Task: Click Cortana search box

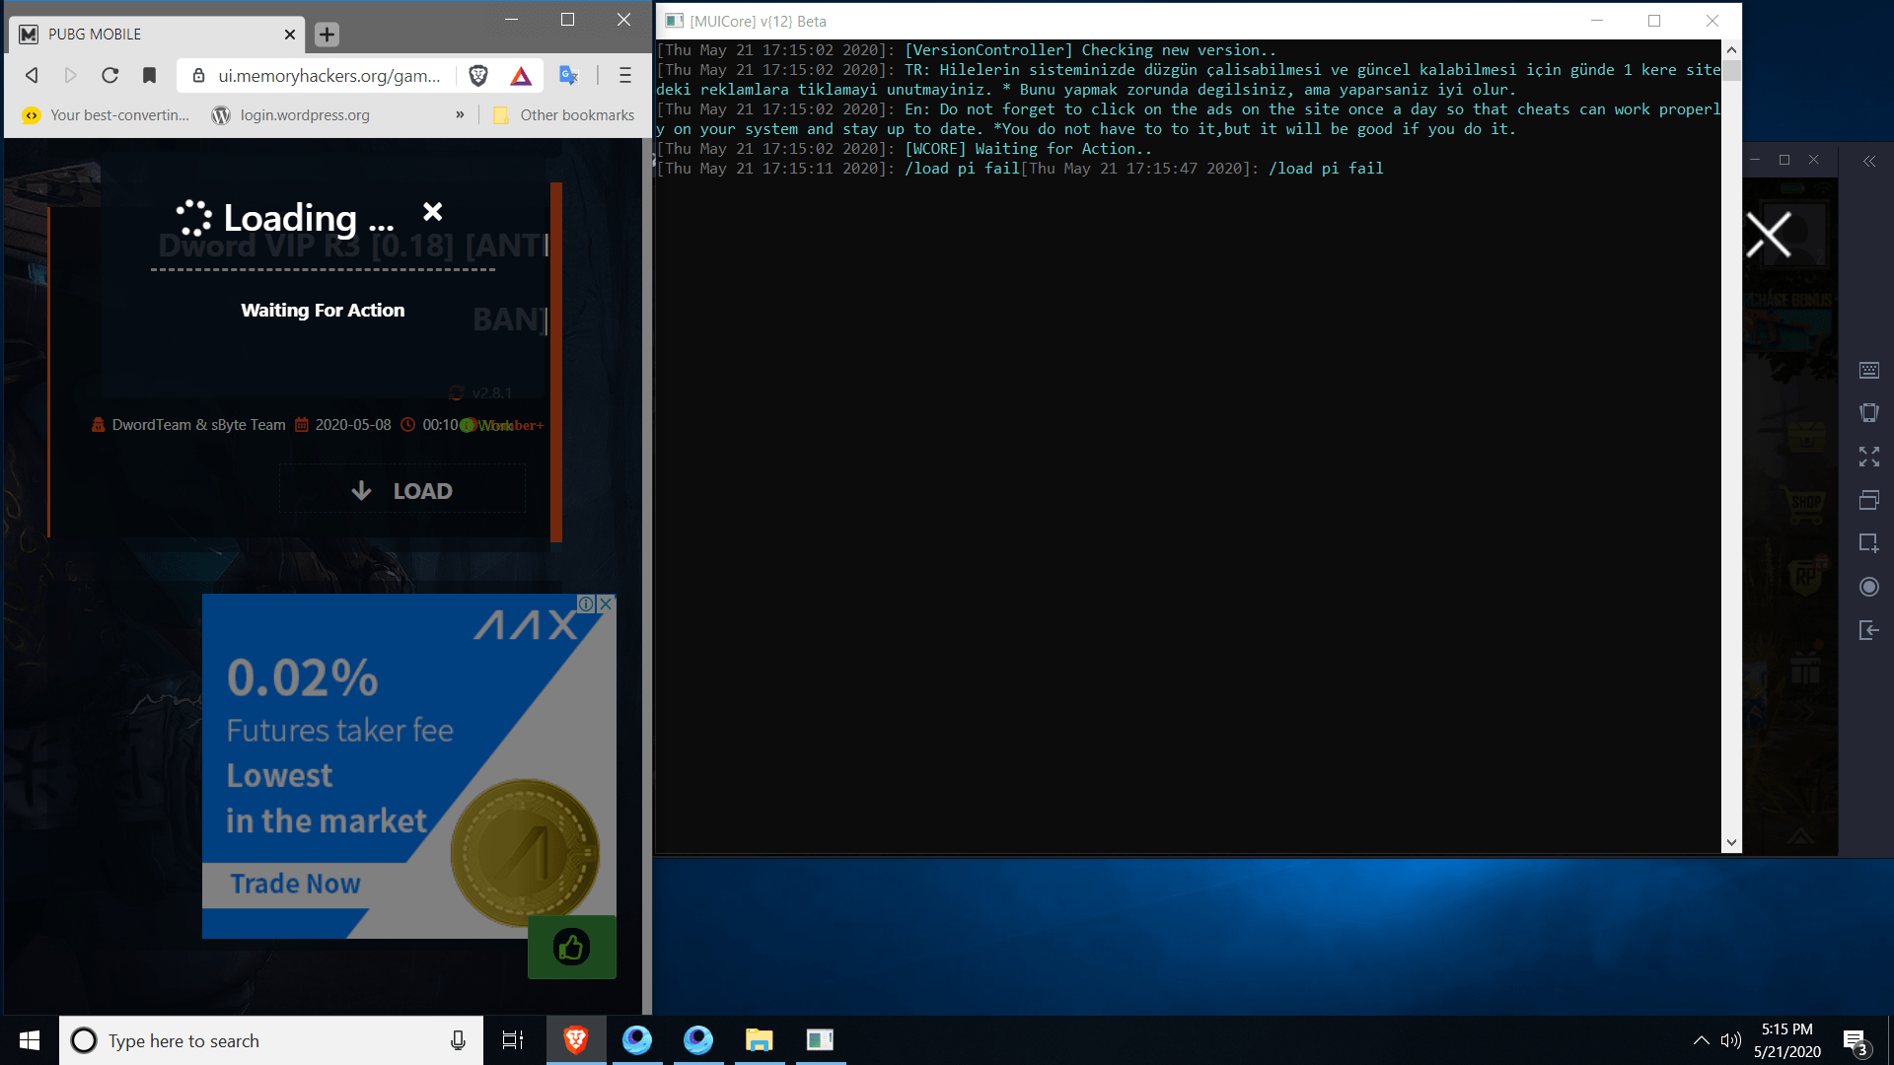Action: (271, 1040)
